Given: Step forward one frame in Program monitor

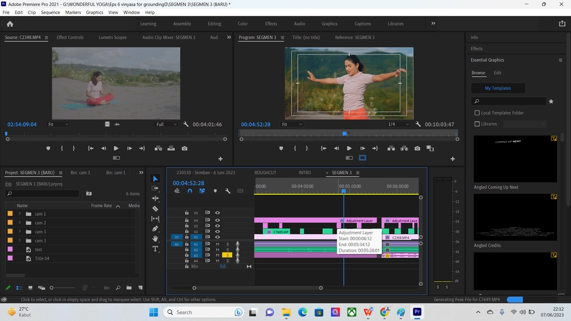Looking at the screenshot, I should [362, 149].
